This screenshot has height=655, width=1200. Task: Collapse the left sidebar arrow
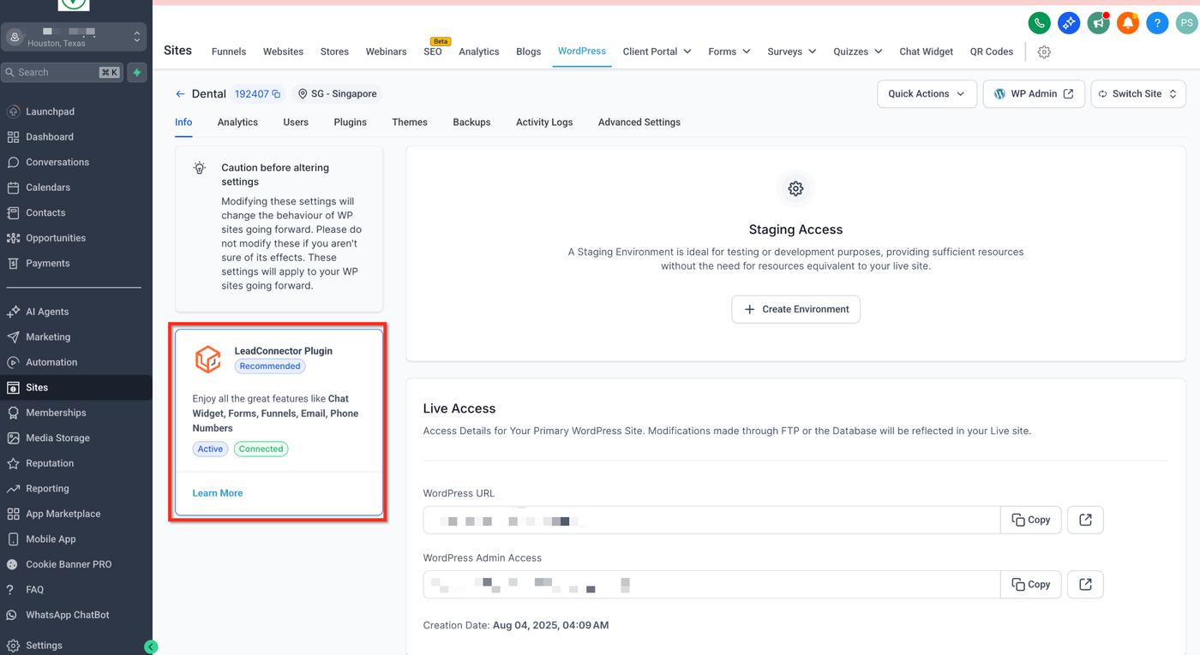point(151,647)
